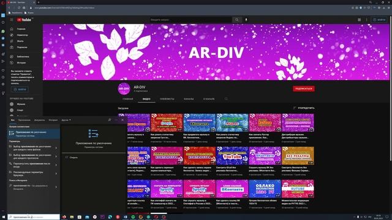Viewport: 392px width, 220px height.
Task: Open blue YouTube без рекламы thumbnail
Action: click(232, 156)
